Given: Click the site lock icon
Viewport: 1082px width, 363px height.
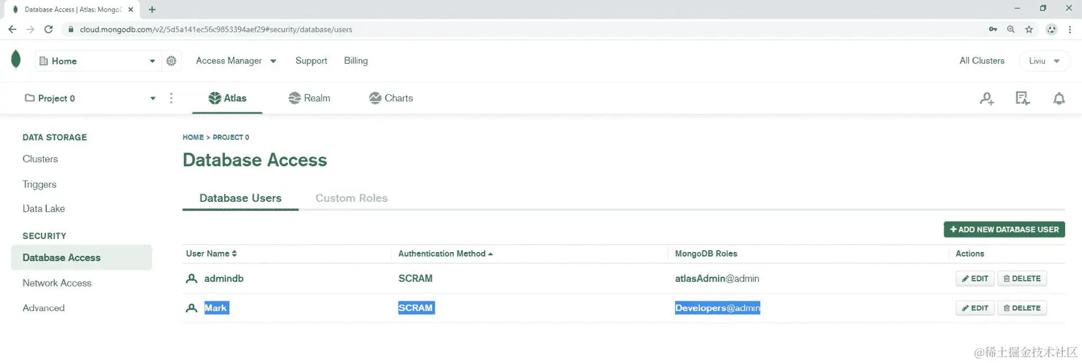Looking at the screenshot, I should [x=71, y=29].
